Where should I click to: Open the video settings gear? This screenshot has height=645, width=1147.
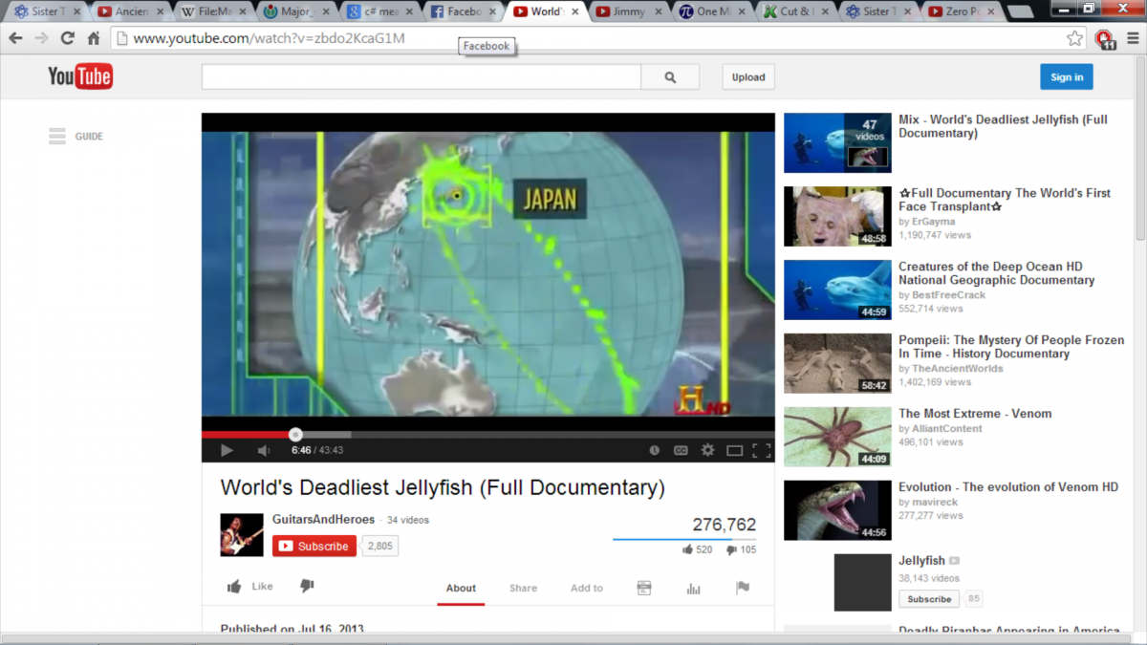[707, 450]
